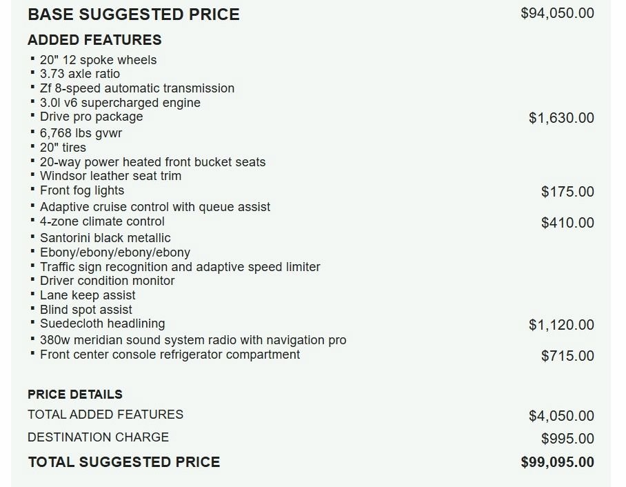This screenshot has height=487, width=626.
Task: Click the Suedecloth headlining item
Action: tap(102, 324)
